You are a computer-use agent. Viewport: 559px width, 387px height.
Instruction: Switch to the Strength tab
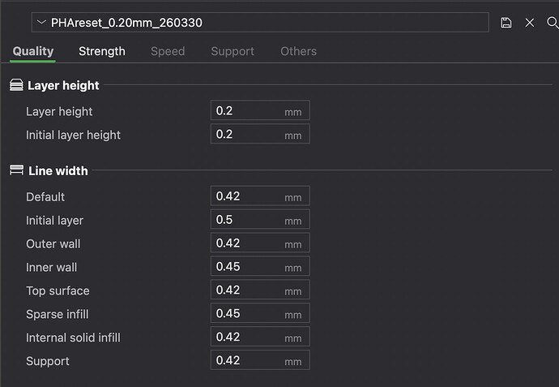pyautogui.click(x=102, y=51)
